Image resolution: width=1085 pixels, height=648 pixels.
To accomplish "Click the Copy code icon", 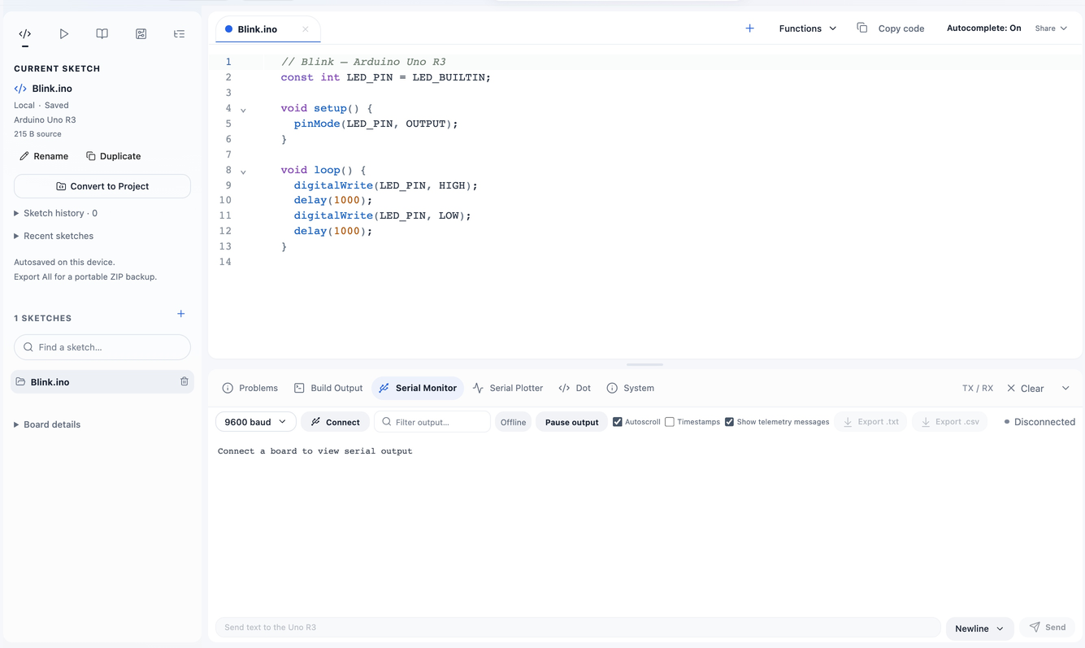I will click(x=862, y=28).
